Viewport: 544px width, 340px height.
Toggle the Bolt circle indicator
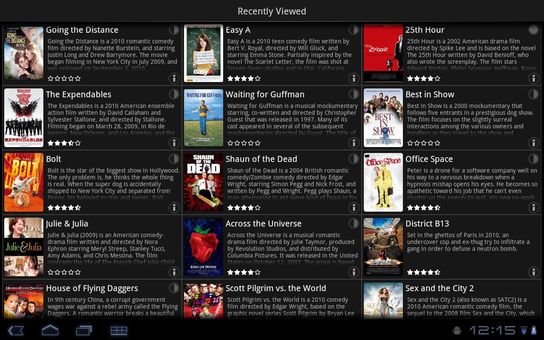click(174, 159)
